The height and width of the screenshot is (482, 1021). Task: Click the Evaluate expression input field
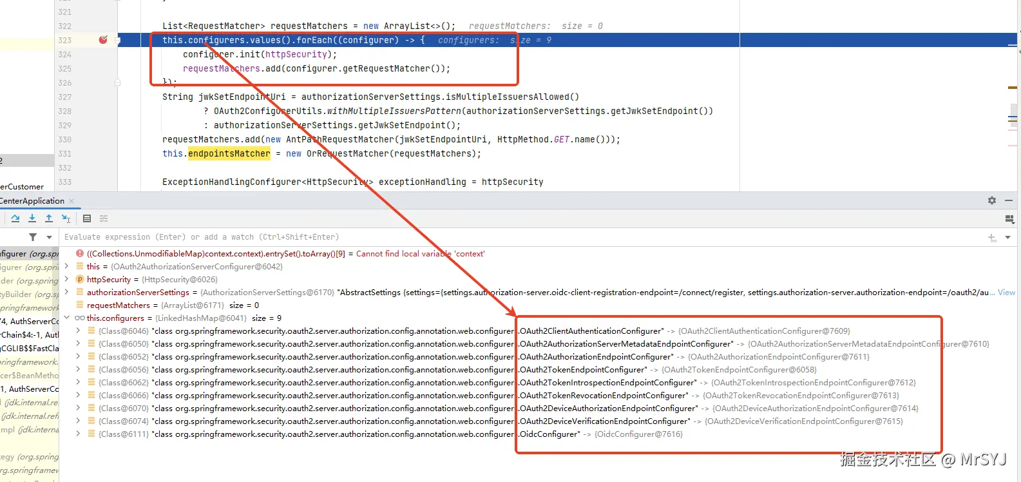pos(522,237)
